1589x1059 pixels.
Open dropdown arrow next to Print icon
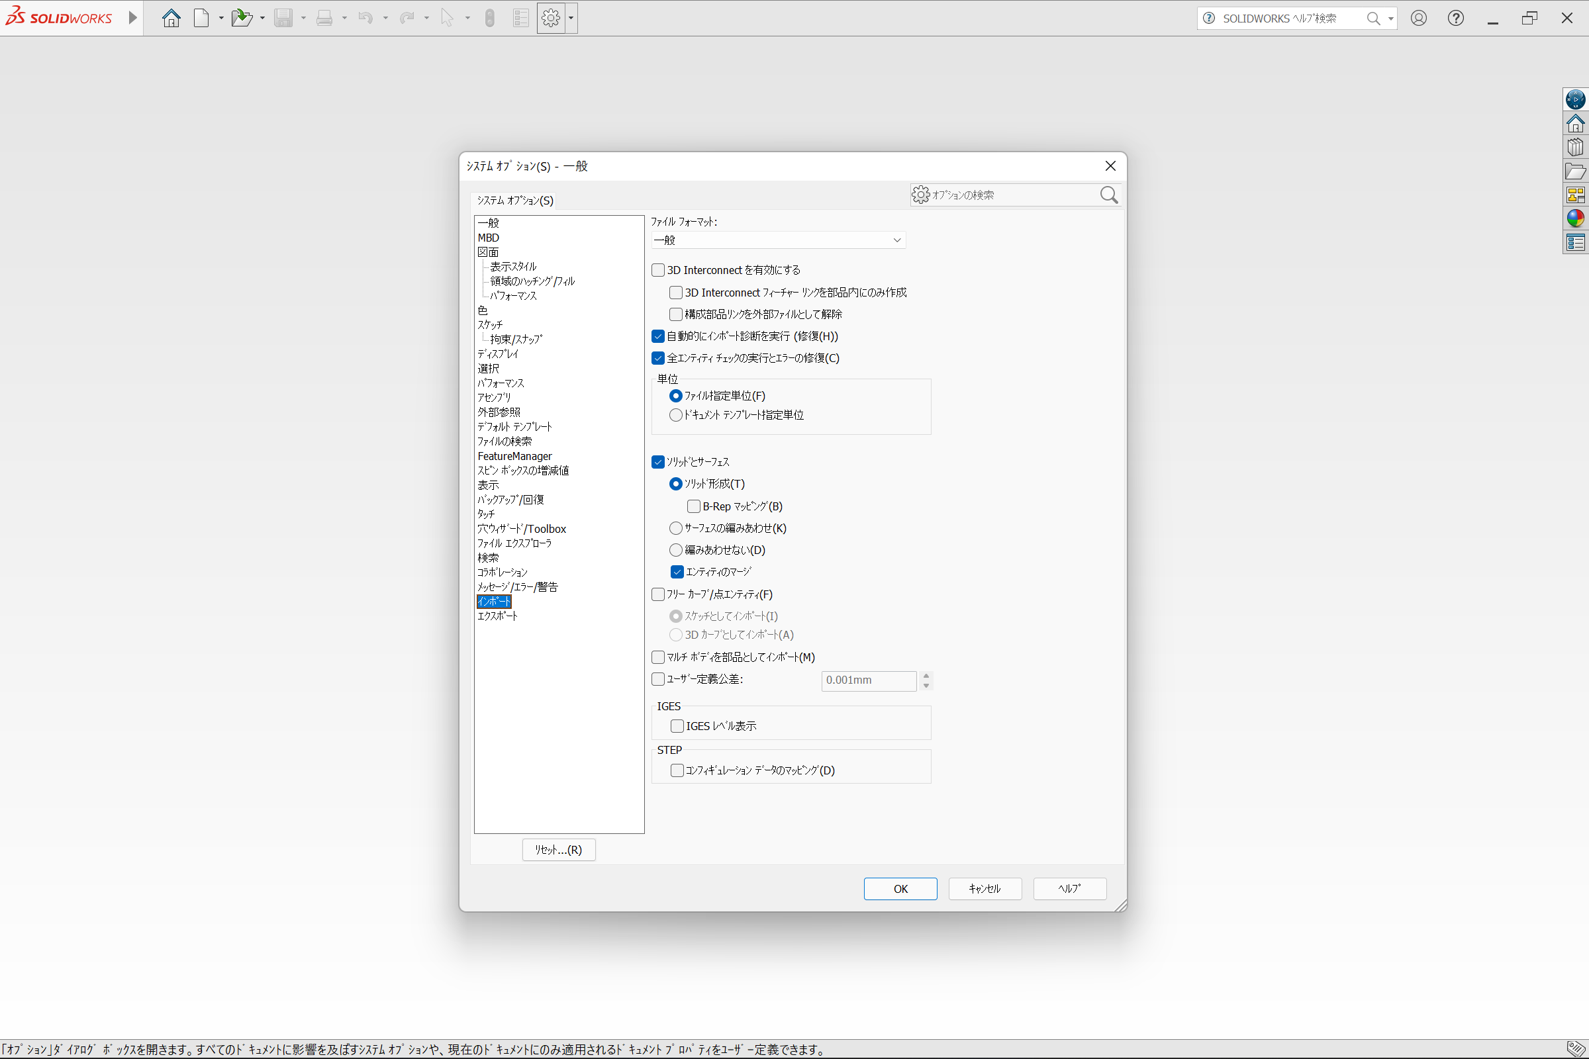pos(344,19)
